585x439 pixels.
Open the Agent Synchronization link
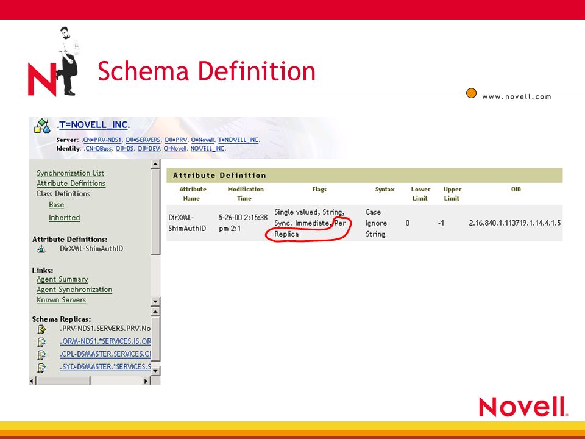point(74,290)
